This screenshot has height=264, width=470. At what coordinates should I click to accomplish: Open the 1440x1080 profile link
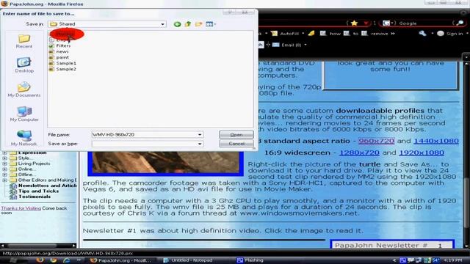point(436,141)
